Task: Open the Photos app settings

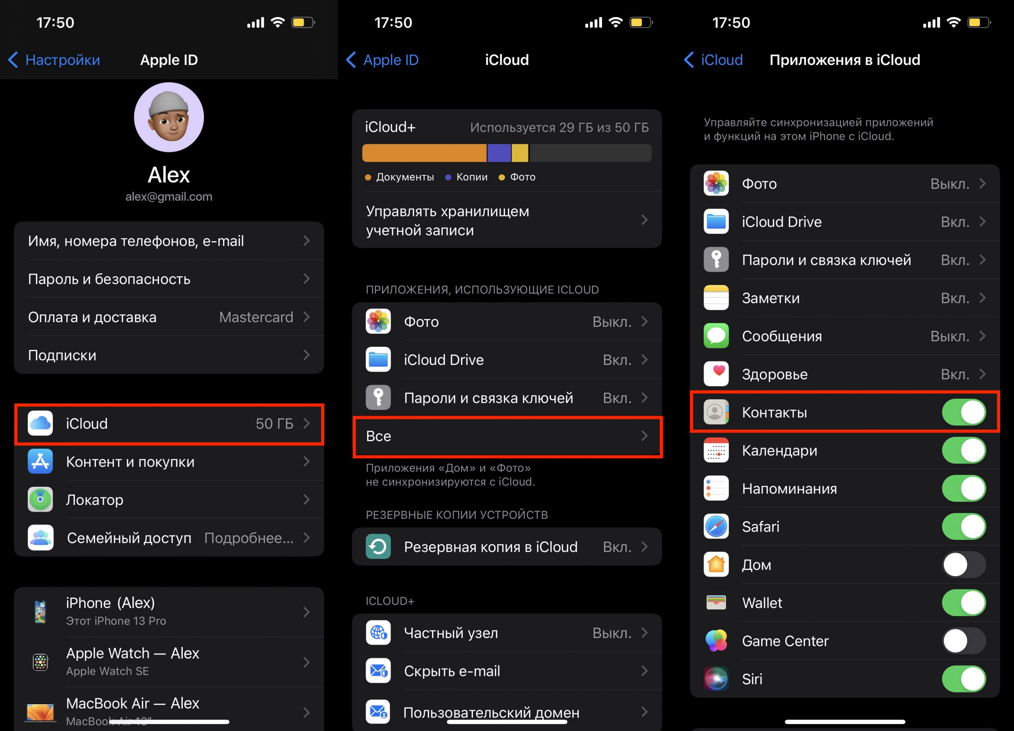Action: click(845, 182)
